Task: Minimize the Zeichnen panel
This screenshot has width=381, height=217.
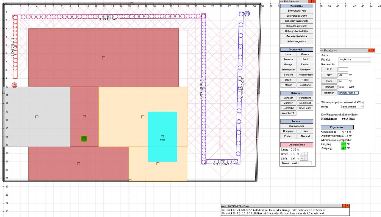Action: 310,1
